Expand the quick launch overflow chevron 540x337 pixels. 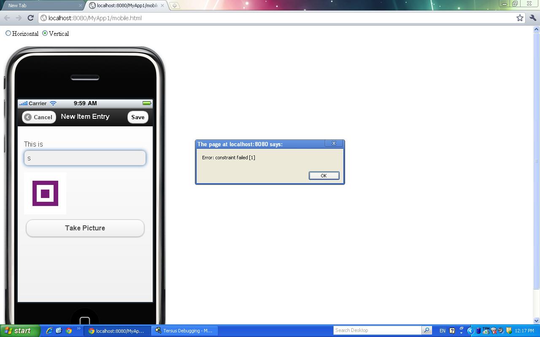(x=78, y=329)
